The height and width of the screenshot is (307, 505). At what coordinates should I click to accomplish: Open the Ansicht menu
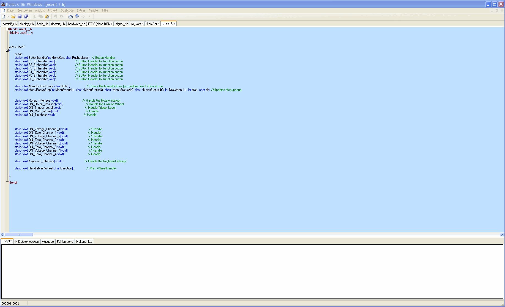(x=40, y=10)
